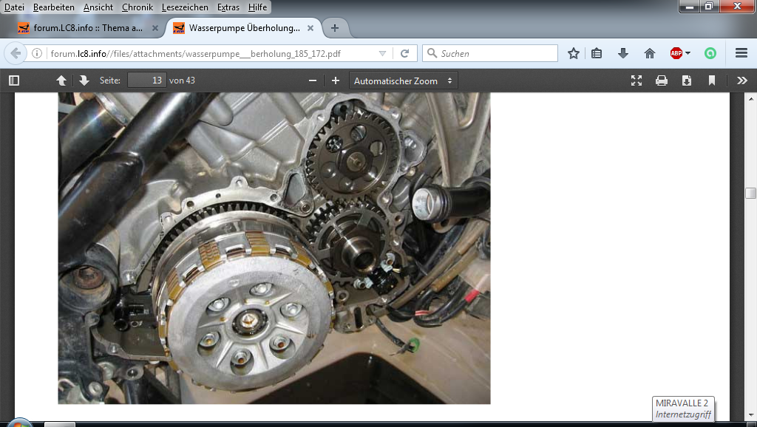Open the Lesezeichen menu
The width and height of the screenshot is (757, 427).
coord(186,7)
